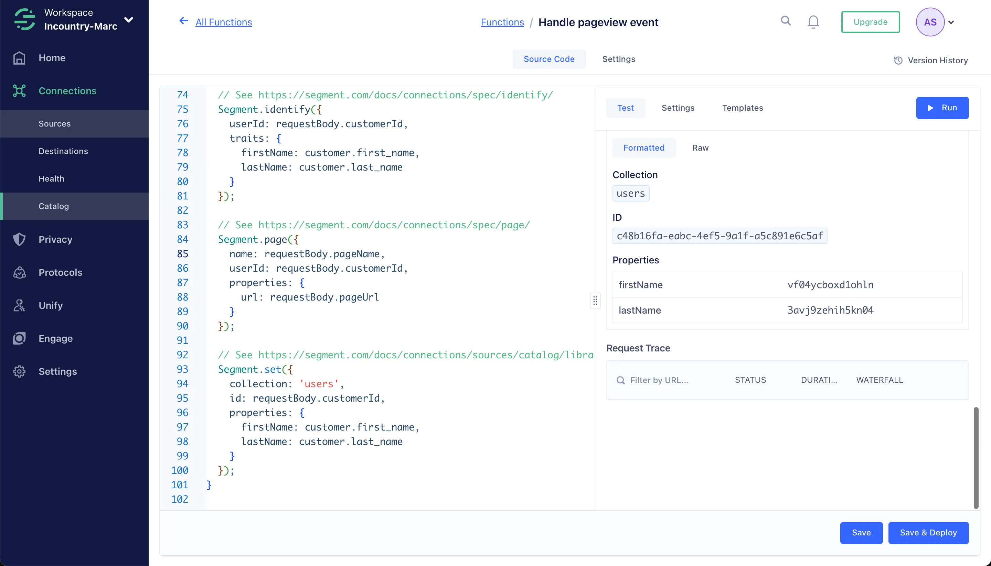Screen dimensions: 991x566
Task: Expand the workspace switcher chevron
Action: (x=129, y=20)
